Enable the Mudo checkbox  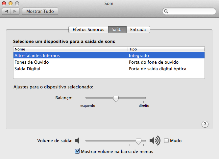pyautogui.click(x=166, y=141)
